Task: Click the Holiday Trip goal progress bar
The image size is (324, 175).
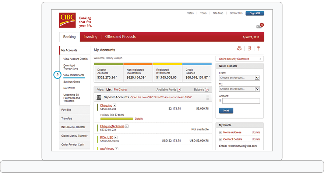Action: point(117,119)
